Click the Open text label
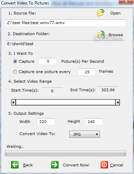 click(115, 13)
